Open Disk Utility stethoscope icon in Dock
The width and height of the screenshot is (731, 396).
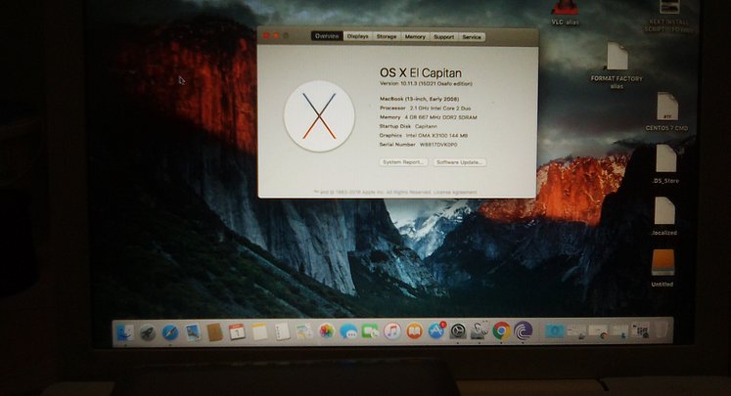480,330
